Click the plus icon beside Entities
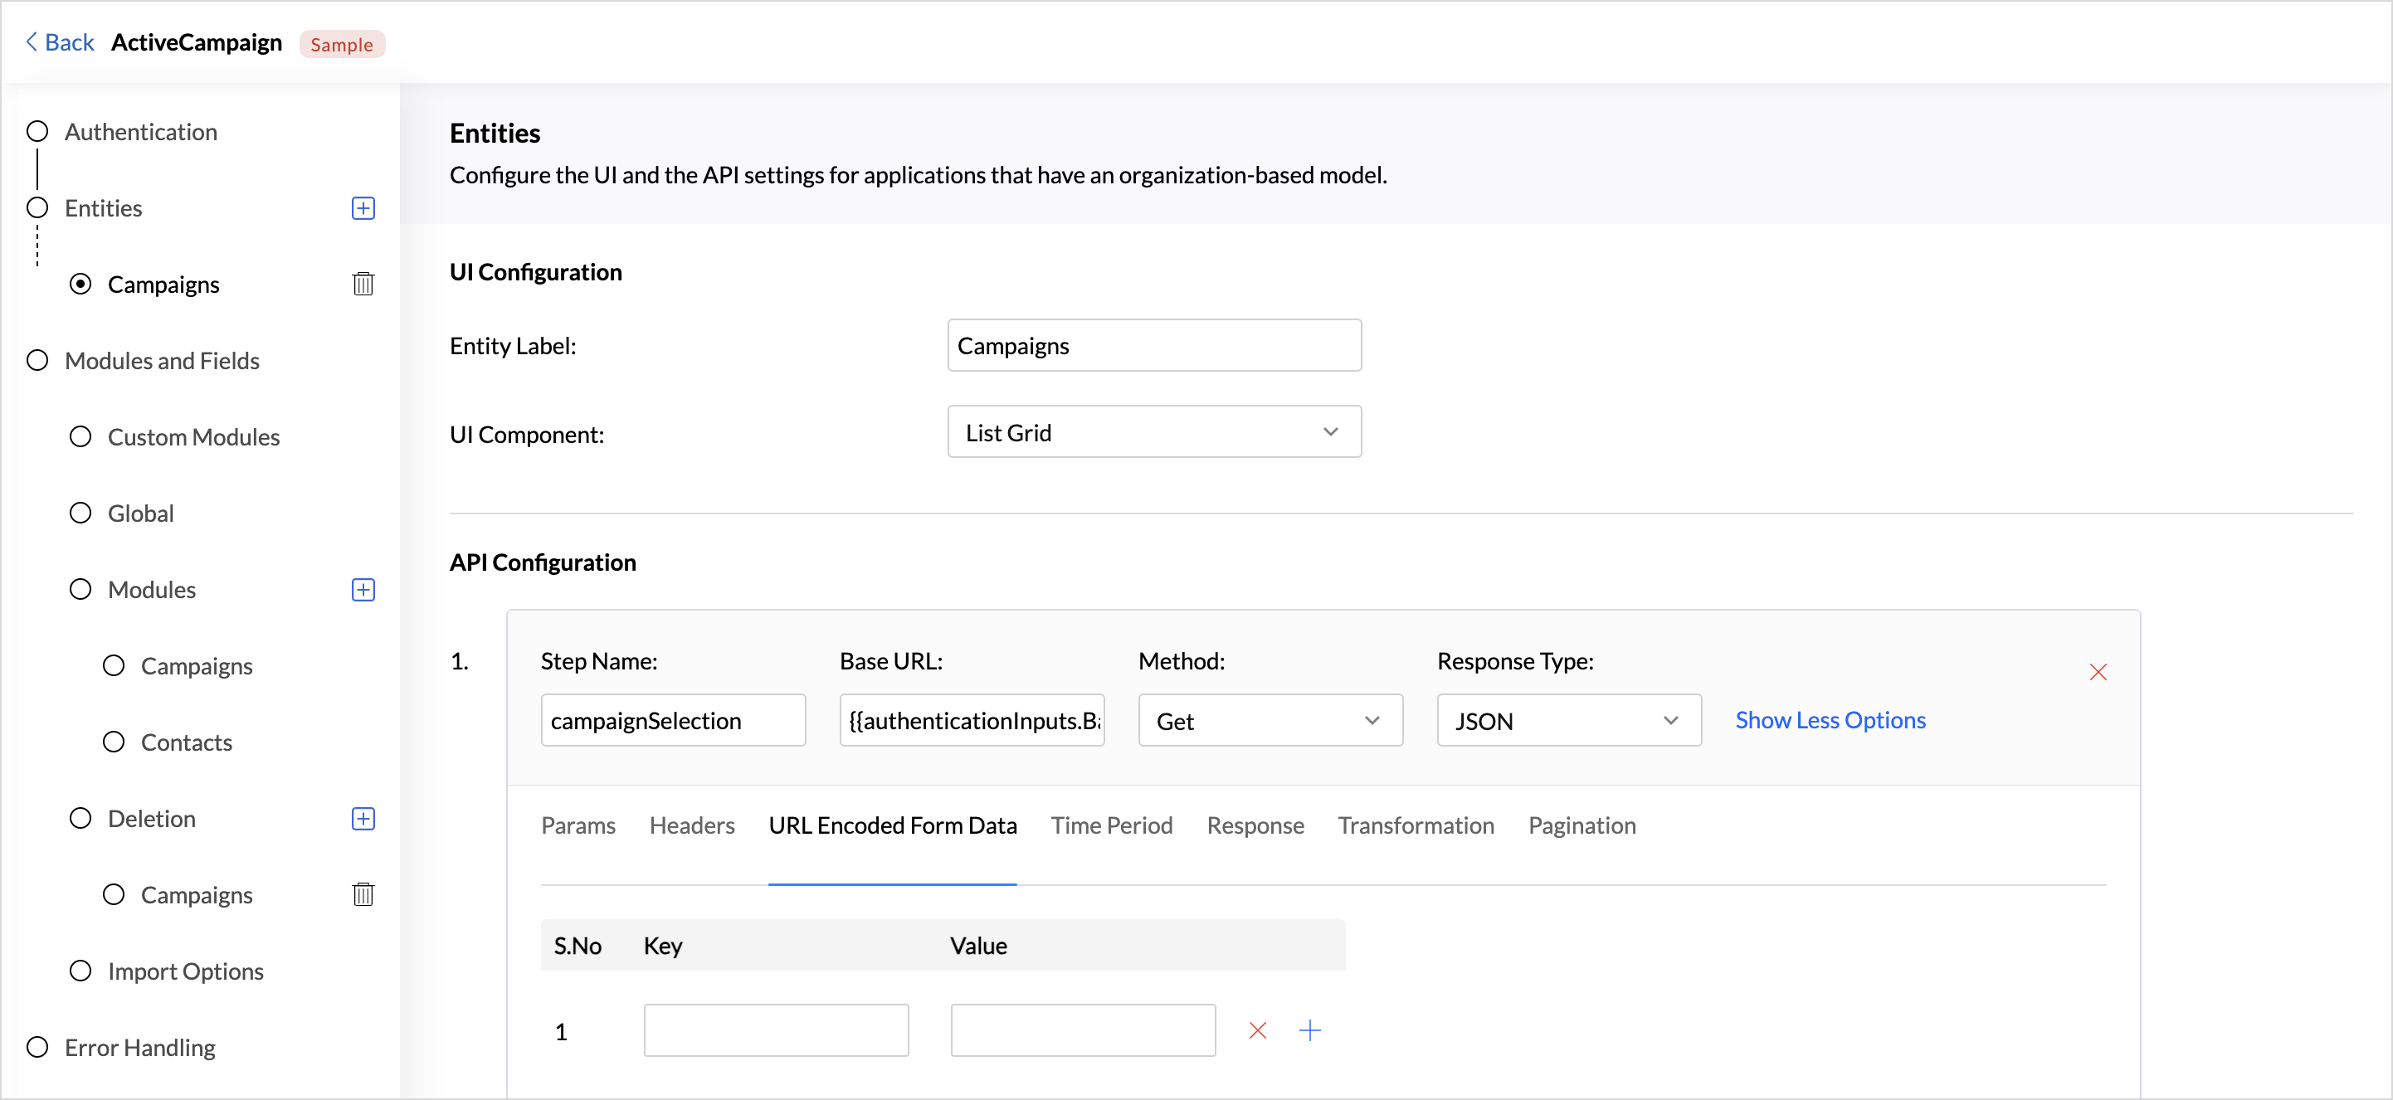The height and width of the screenshot is (1100, 2393). pos(363,208)
